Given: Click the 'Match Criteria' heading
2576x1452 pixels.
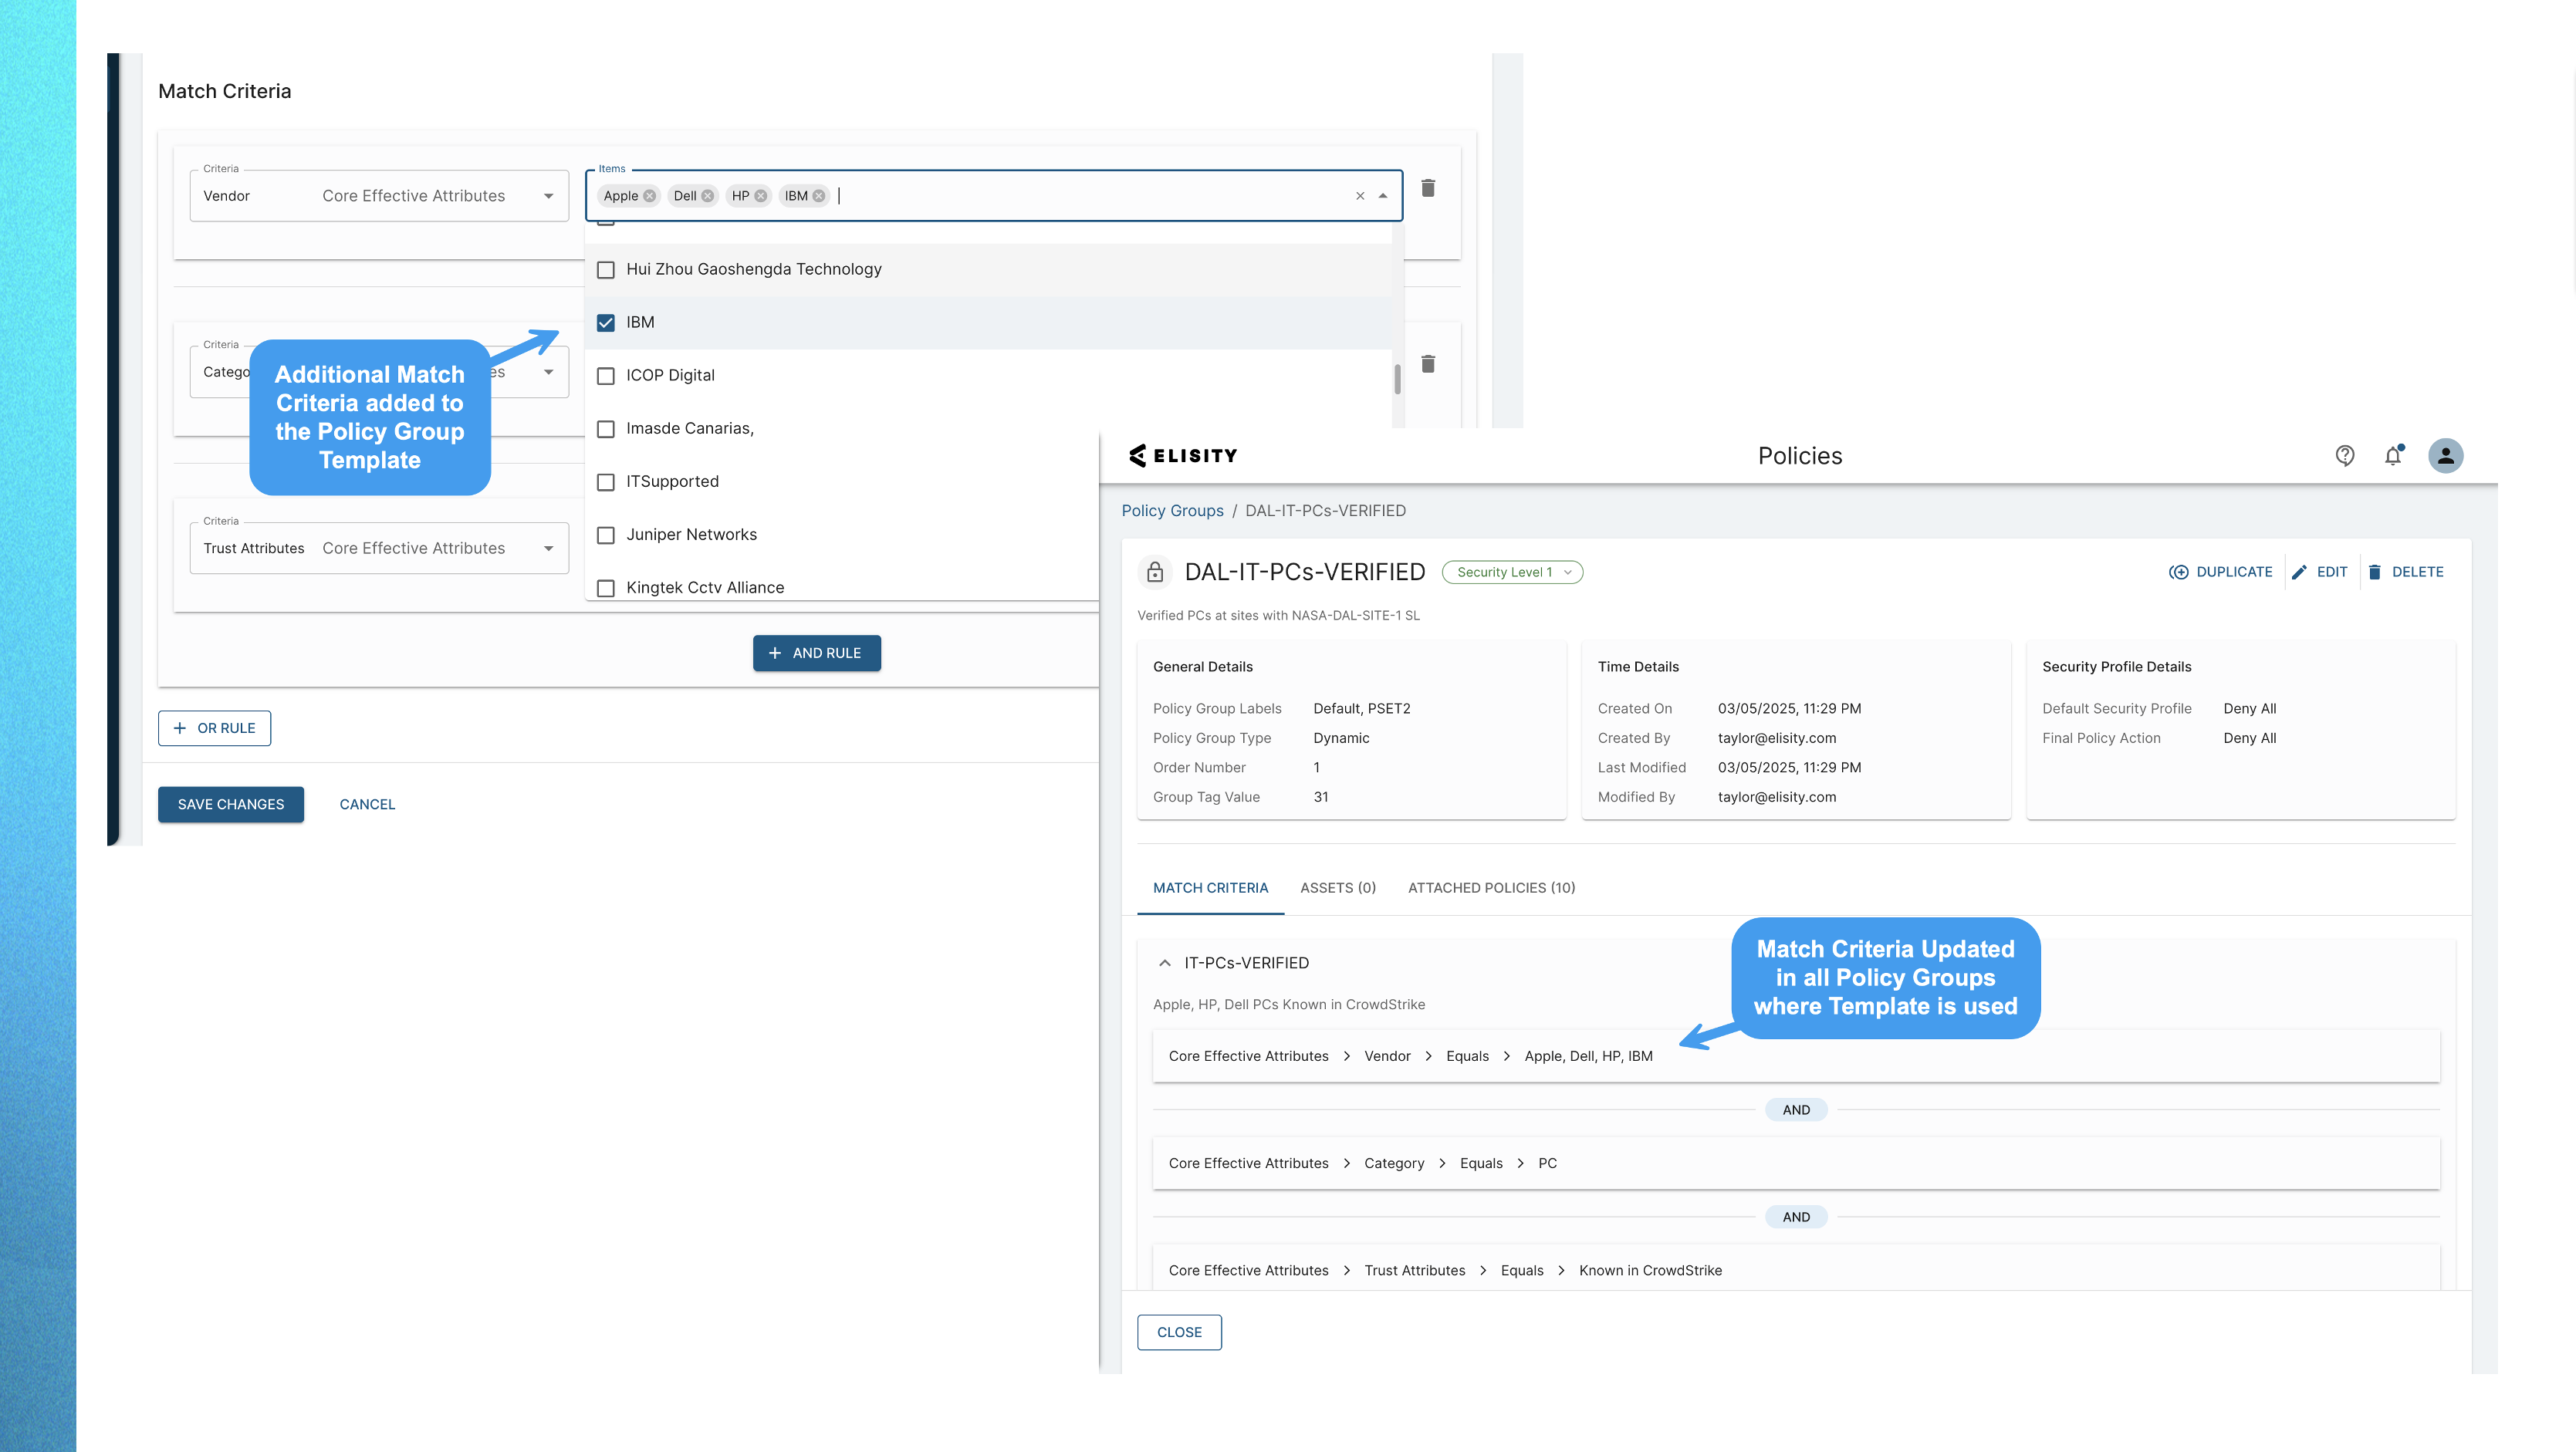Looking at the screenshot, I should point(225,91).
